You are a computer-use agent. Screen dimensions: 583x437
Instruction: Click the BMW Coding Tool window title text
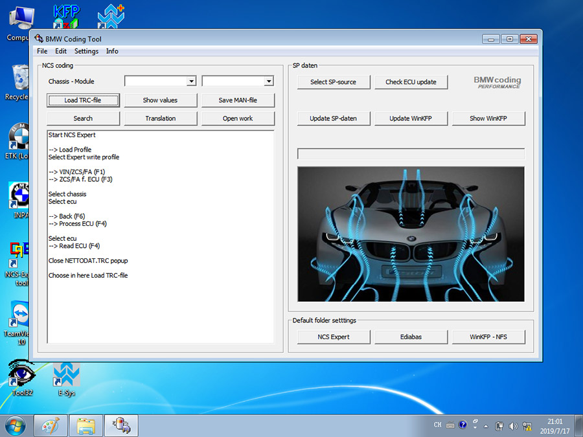click(73, 39)
